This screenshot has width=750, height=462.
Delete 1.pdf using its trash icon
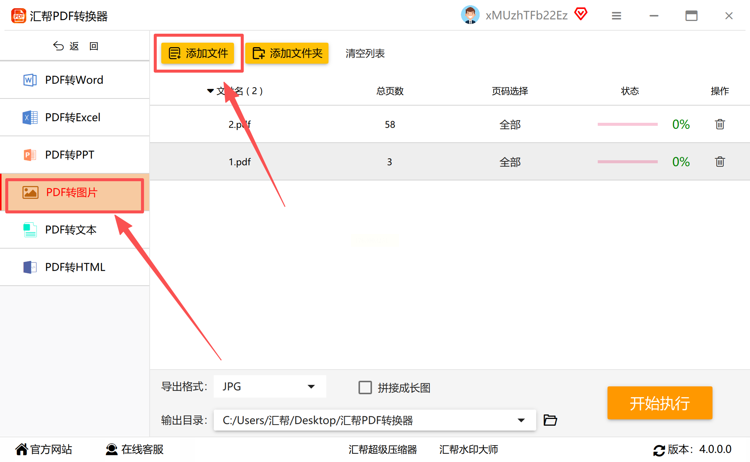720,162
